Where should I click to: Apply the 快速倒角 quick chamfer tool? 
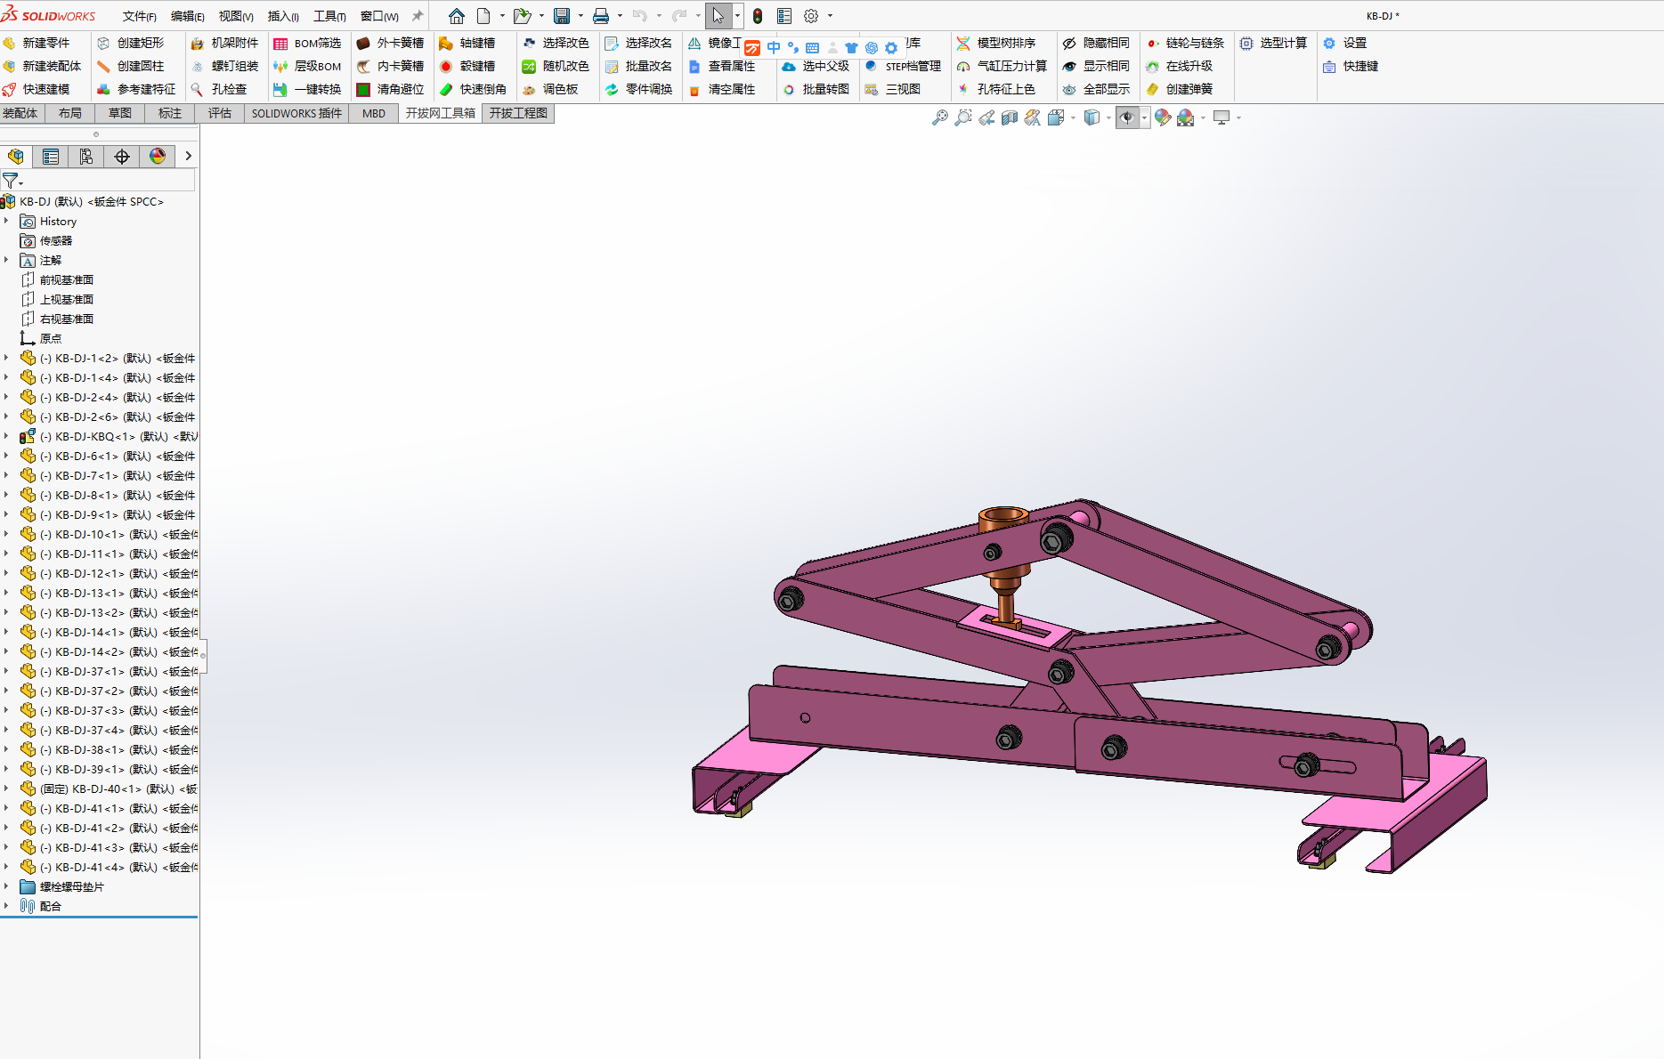(x=474, y=89)
